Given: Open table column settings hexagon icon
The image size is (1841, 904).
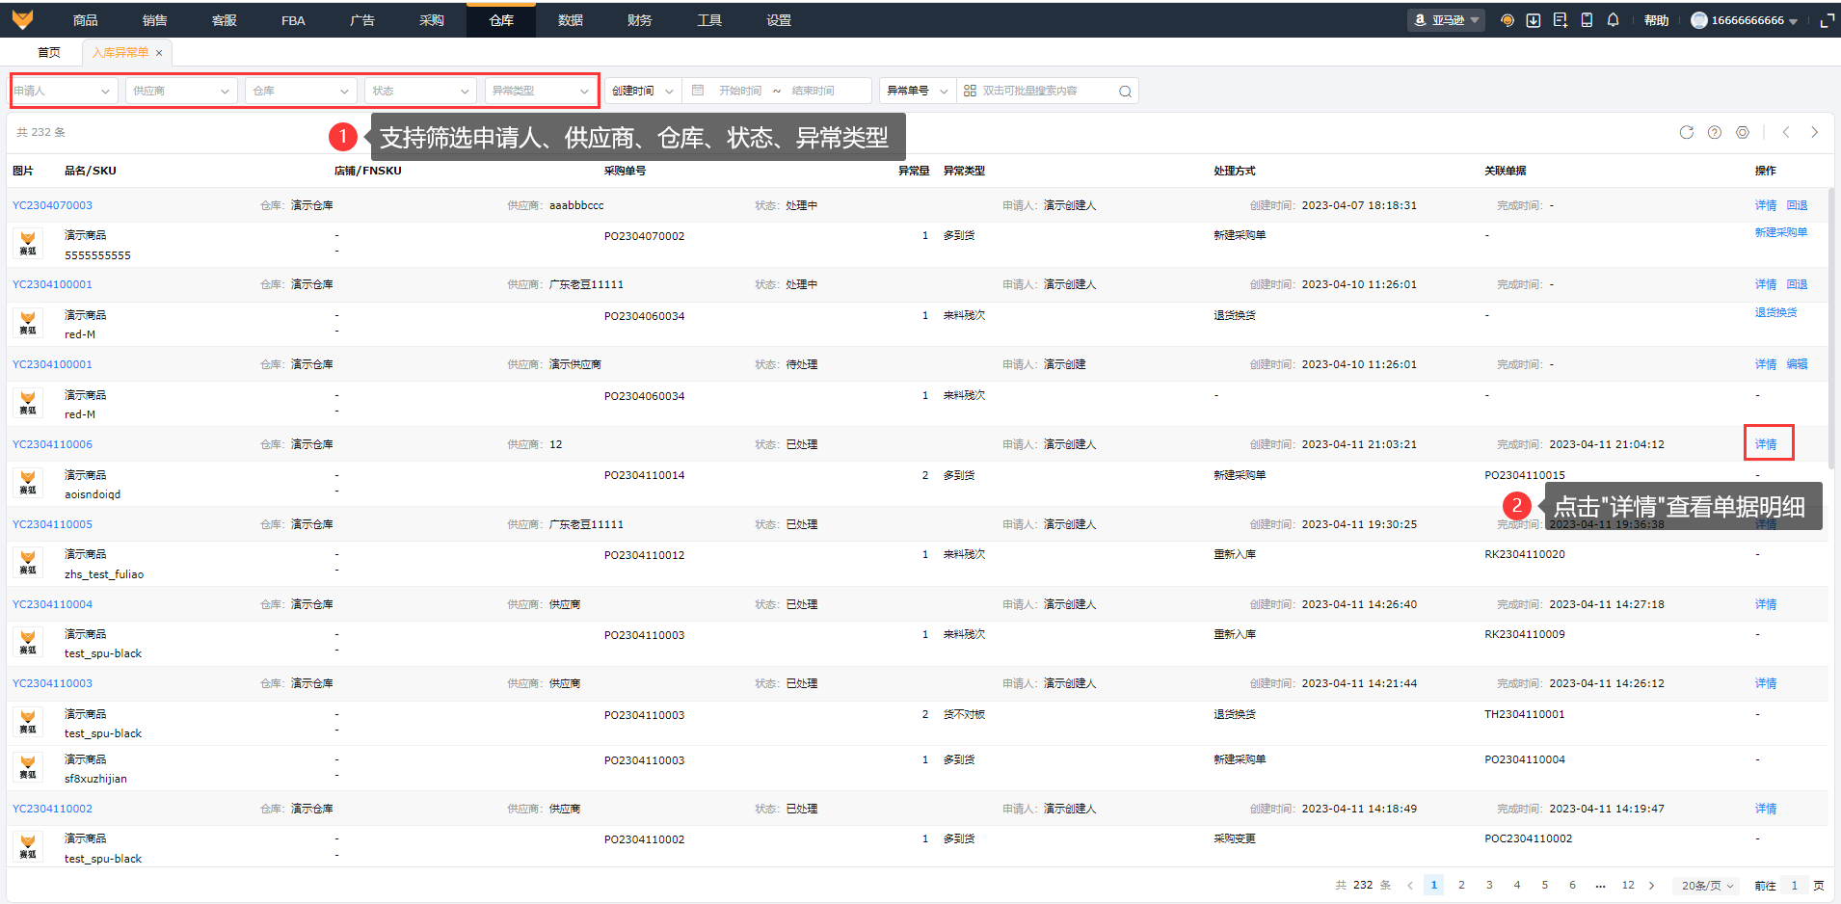Looking at the screenshot, I should (x=1743, y=132).
